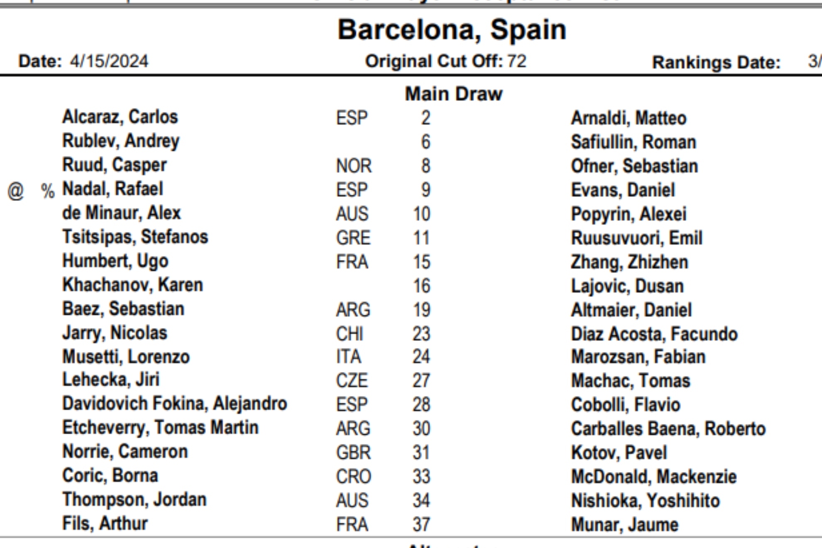Click the NOR country code
Viewport: 822px width, 548px height.
354,166
